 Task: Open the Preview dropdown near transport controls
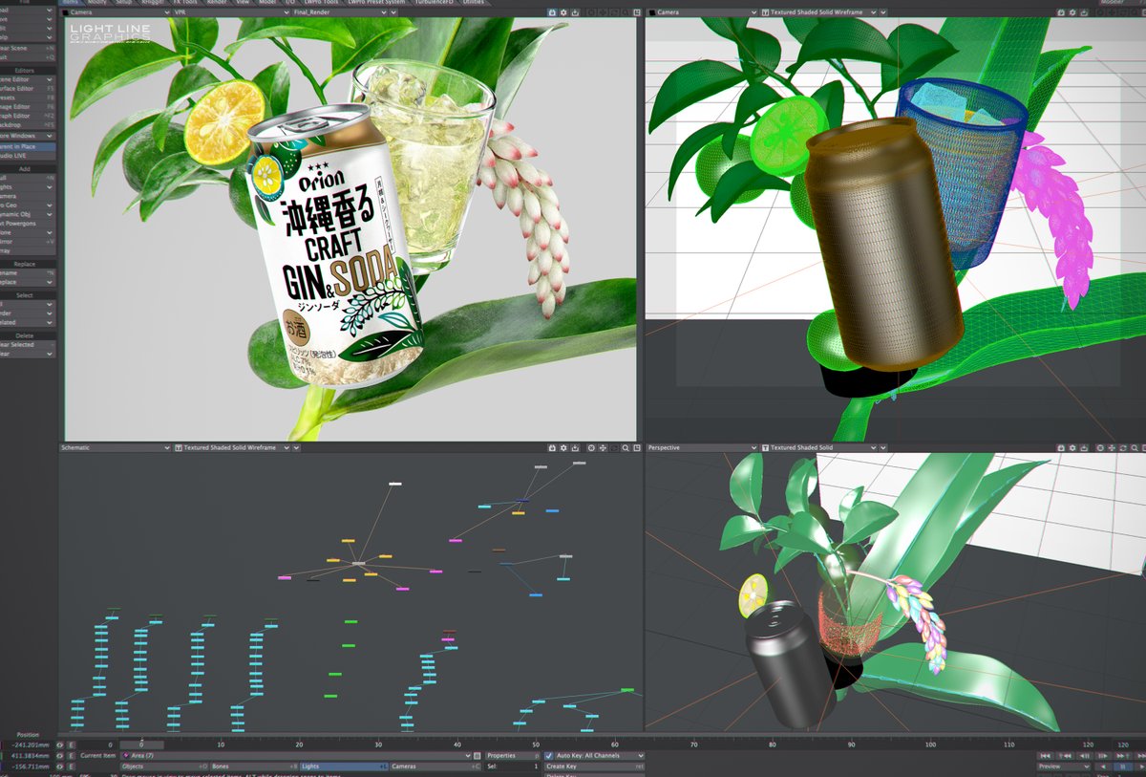[x=1063, y=766]
